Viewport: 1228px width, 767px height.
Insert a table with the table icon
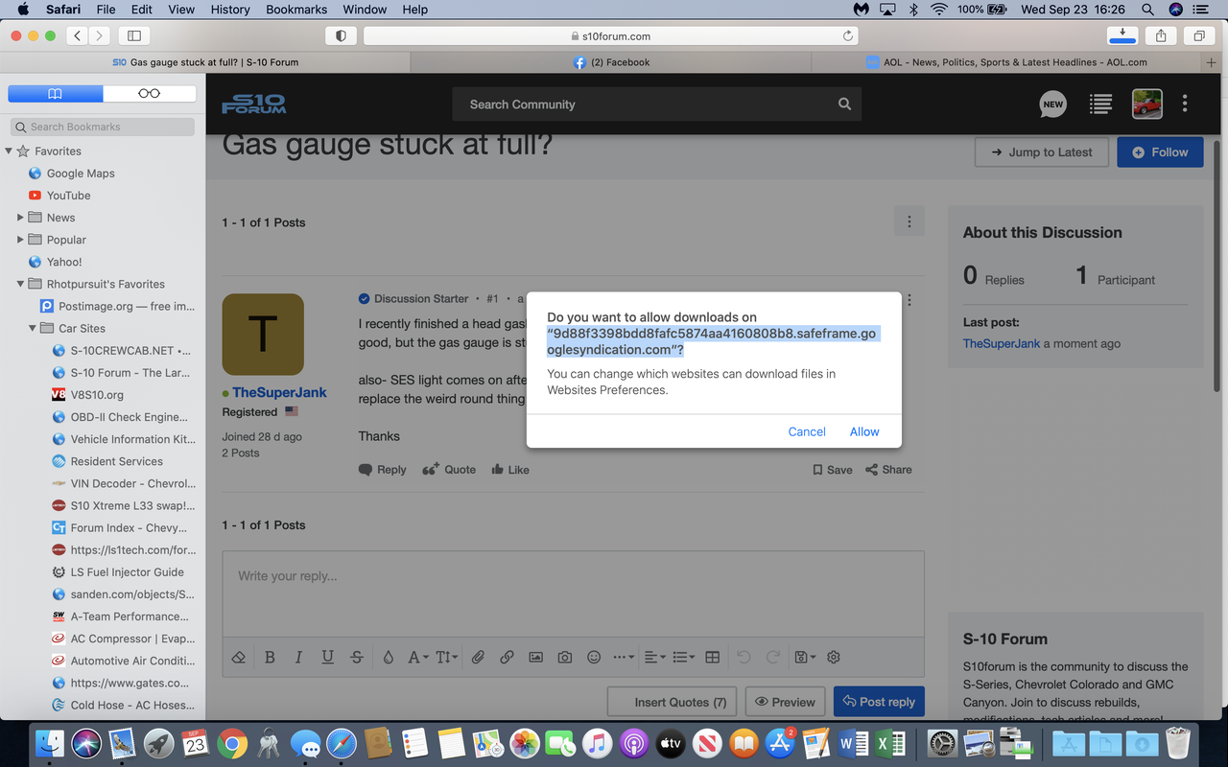click(712, 657)
